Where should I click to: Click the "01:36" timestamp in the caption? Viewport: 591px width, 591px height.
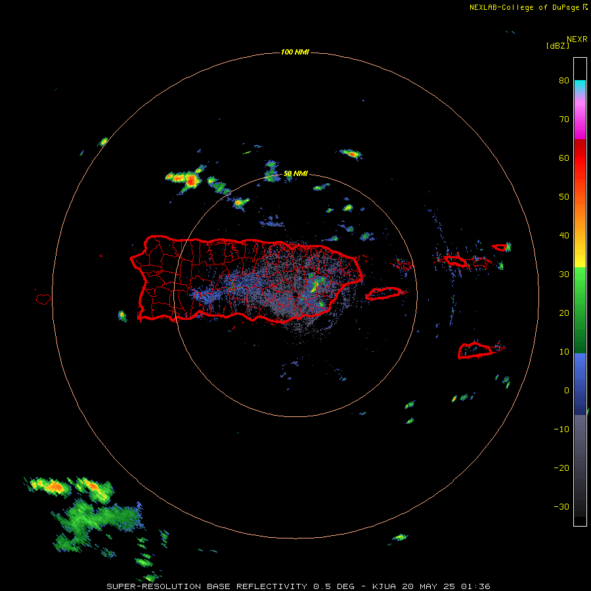[x=476, y=586]
